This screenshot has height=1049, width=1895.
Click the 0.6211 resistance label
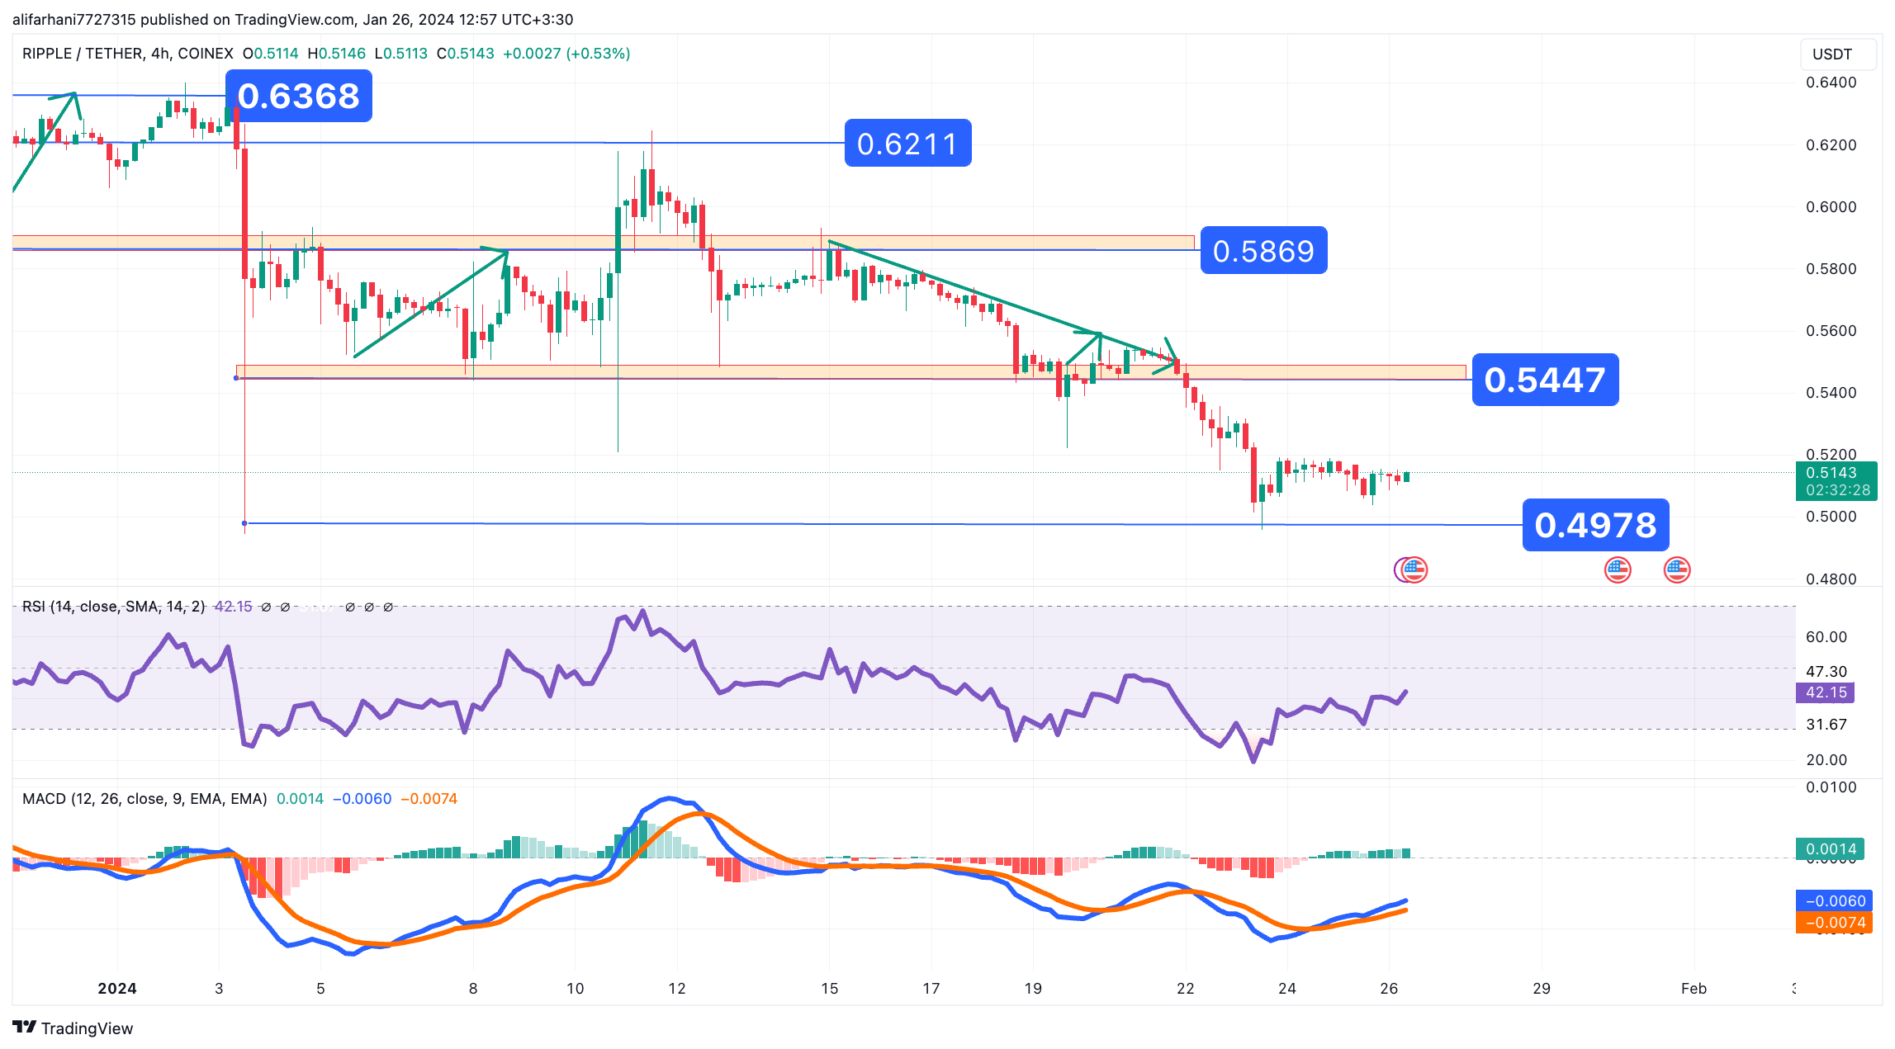907,144
